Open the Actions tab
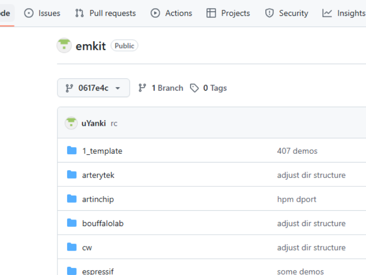Screen dimensions: 366x275 coord(172,13)
